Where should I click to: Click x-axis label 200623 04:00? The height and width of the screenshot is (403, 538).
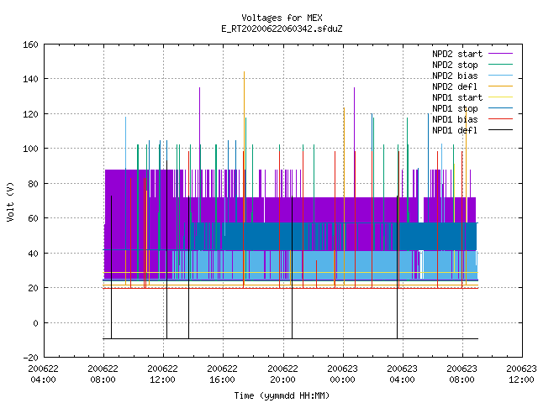(x=402, y=374)
